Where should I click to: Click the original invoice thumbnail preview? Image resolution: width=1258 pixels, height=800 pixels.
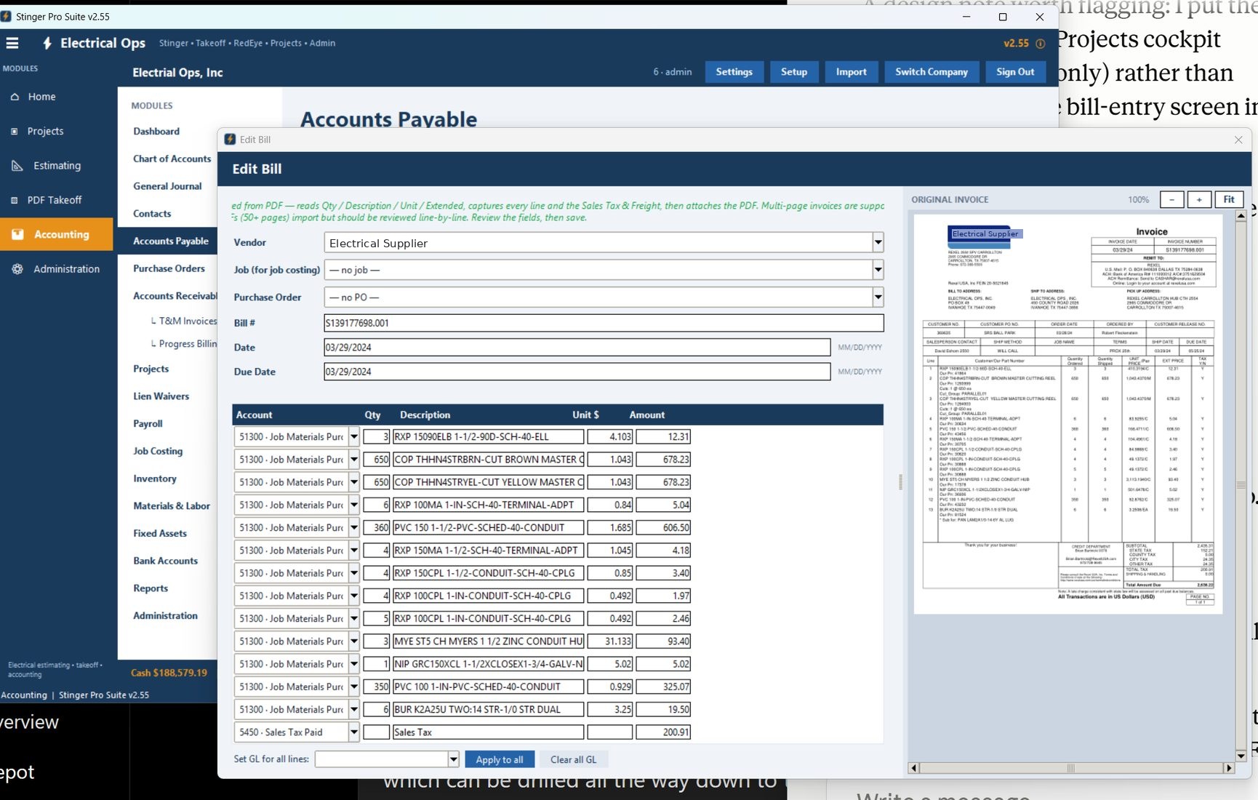point(1068,415)
